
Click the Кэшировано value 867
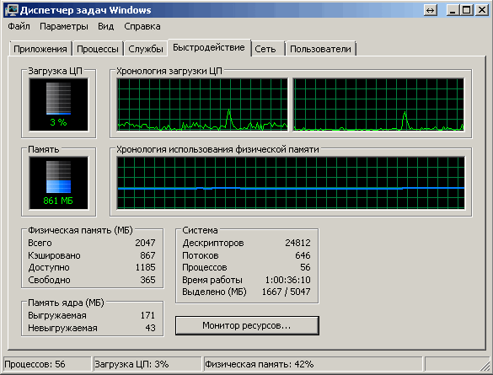pyautogui.click(x=147, y=255)
